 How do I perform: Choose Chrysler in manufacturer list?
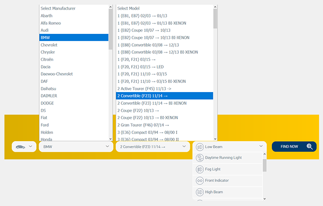tap(74, 52)
